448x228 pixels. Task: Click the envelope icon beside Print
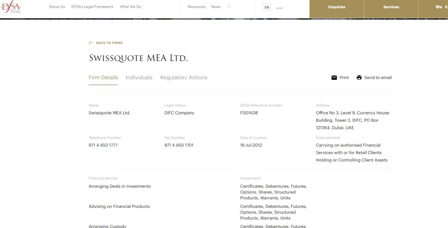334,77
